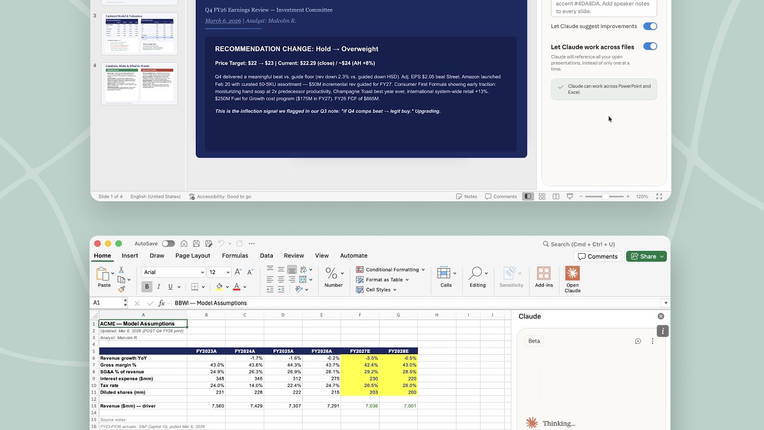764x430 pixels.
Task: Click the info icon in Claude pane
Action: (663, 331)
